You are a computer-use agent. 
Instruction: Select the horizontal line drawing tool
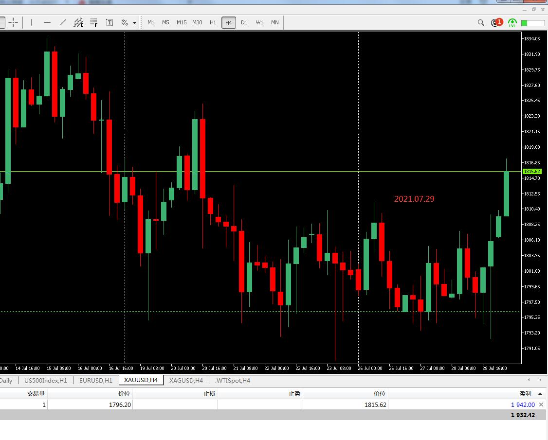(47, 23)
